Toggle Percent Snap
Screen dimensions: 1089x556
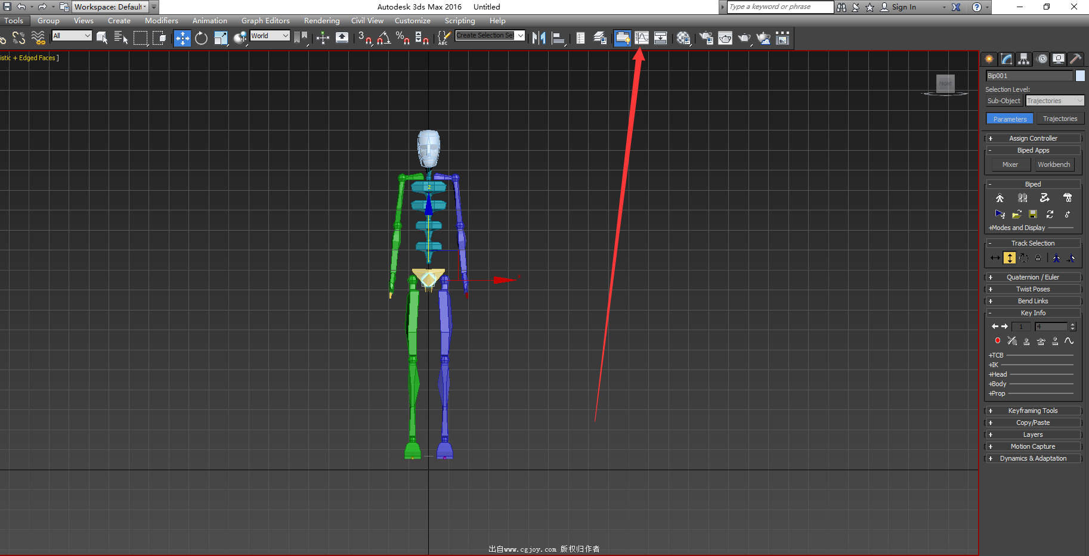pos(403,38)
